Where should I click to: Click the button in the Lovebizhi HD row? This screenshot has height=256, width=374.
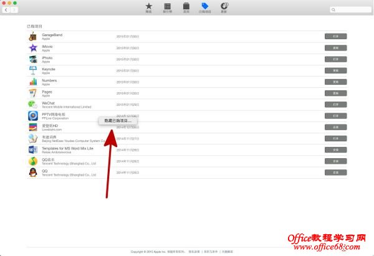click(335, 127)
